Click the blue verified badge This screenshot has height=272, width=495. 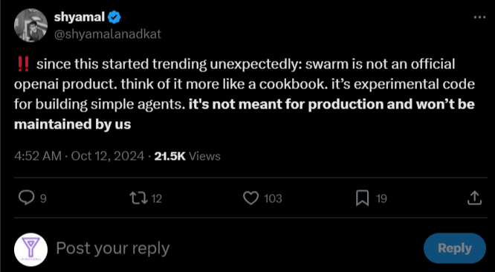click(114, 18)
